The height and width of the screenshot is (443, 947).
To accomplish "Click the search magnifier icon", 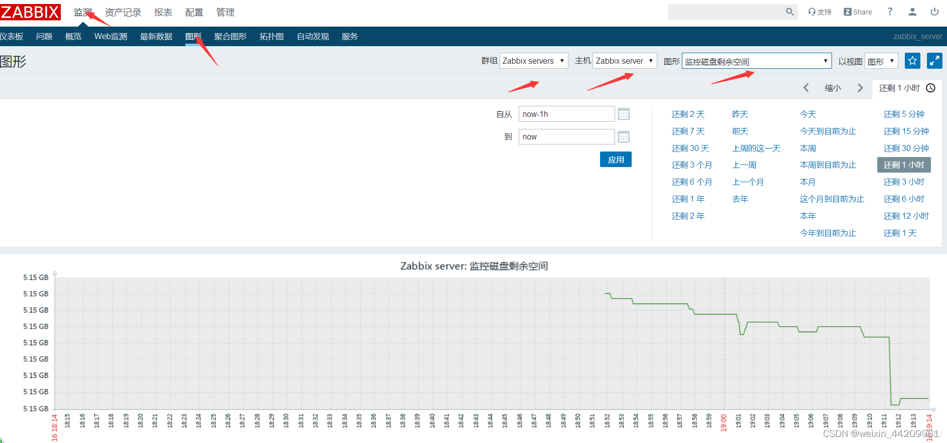I will [790, 12].
